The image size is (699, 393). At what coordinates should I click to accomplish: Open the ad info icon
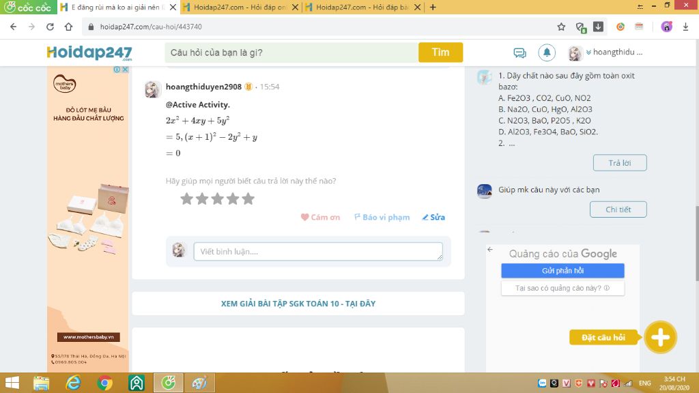(x=117, y=70)
